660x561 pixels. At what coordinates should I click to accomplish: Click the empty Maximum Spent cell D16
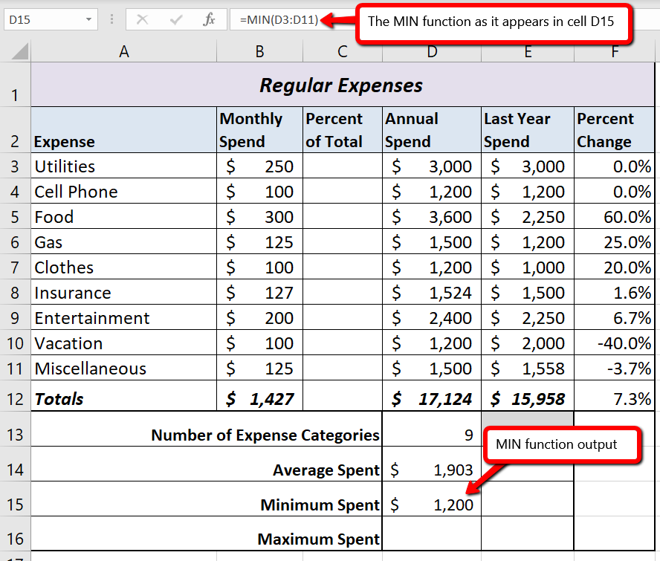431,539
